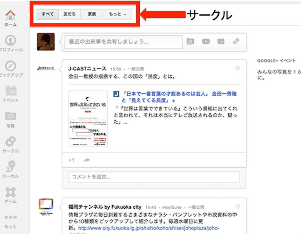Open the ホーム home sidebar icon
The image size is (301, 234).
(11, 15)
